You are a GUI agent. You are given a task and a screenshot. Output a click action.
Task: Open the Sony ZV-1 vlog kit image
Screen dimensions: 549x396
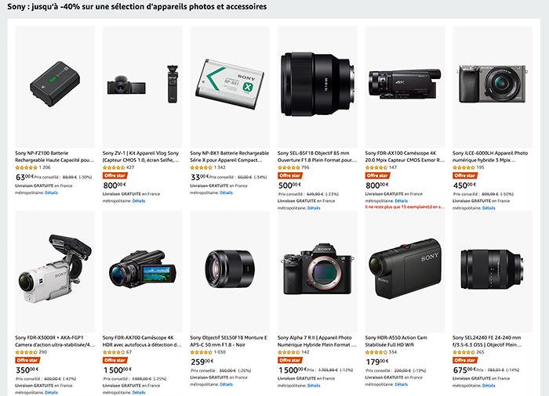click(x=143, y=87)
